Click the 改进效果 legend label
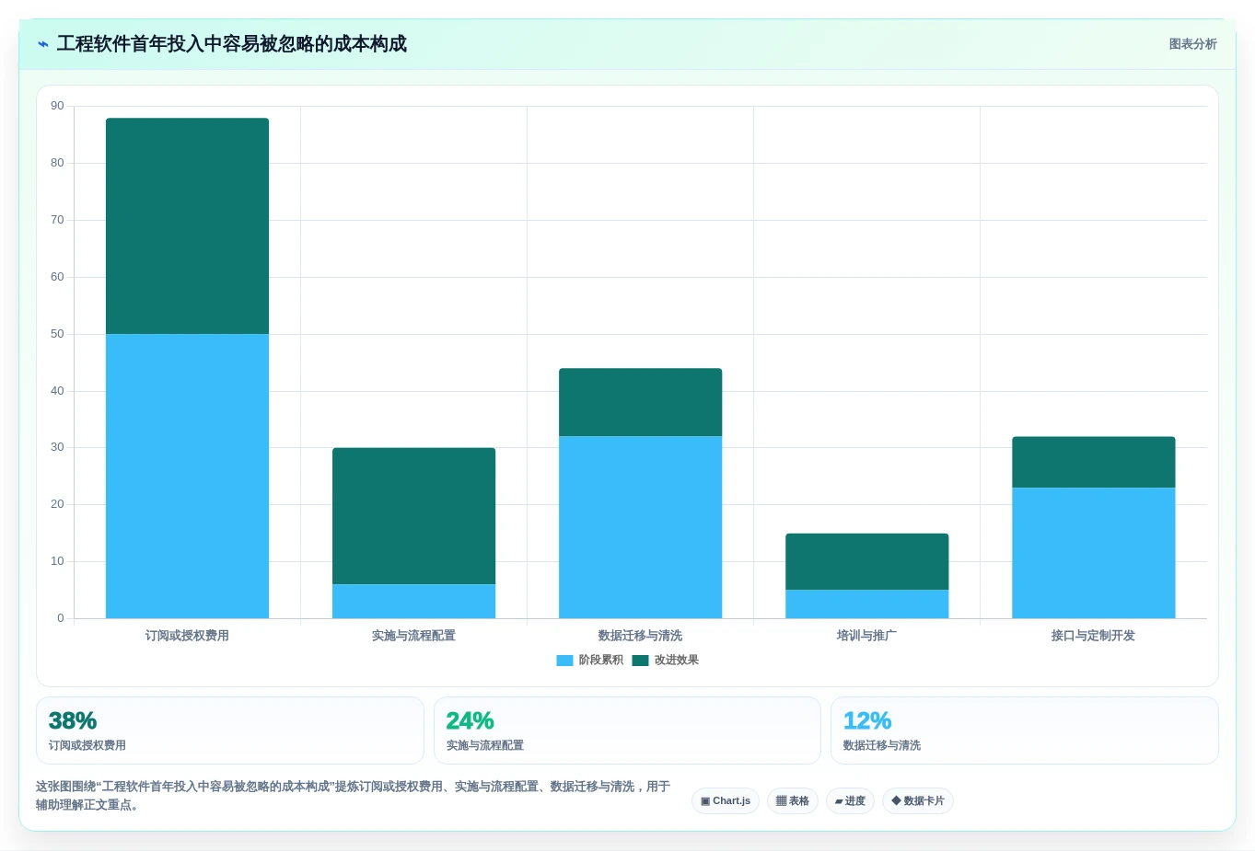Image resolution: width=1255 pixels, height=851 pixels. (676, 661)
